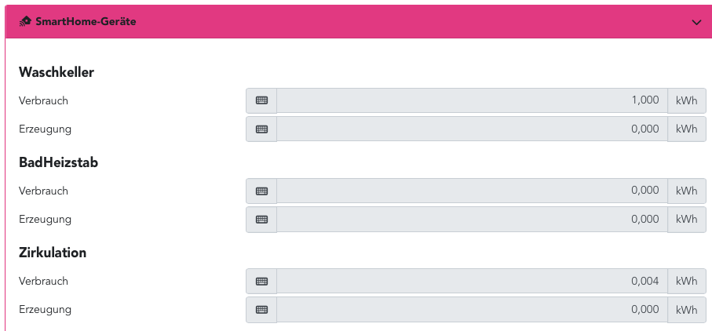Click keyboard icon for Waschkeller Verbrauch
Image resolution: width=712 pixels, height=331 pixels.
point(261,100)
